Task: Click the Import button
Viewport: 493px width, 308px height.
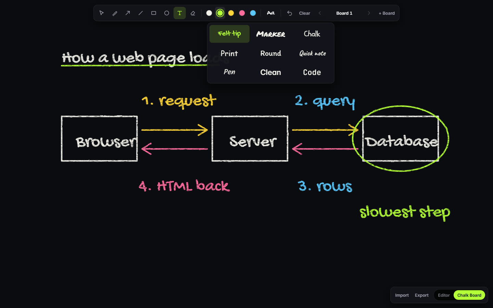Action: coord(402,295)
